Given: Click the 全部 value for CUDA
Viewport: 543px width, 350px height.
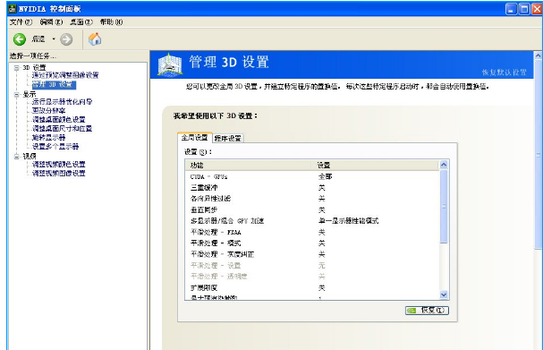Looking at the screenshot, I should 326,176.
